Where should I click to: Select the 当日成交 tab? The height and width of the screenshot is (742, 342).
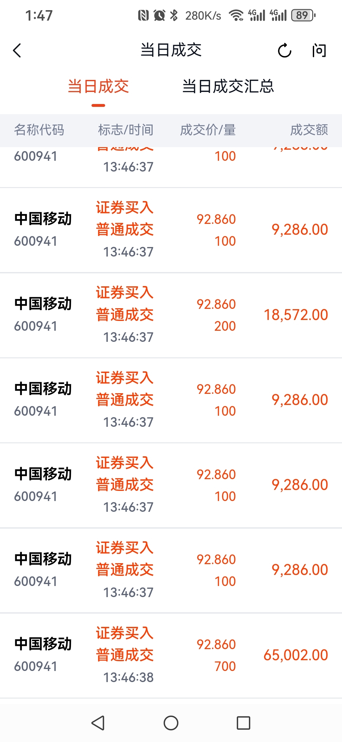click(98, 86)
